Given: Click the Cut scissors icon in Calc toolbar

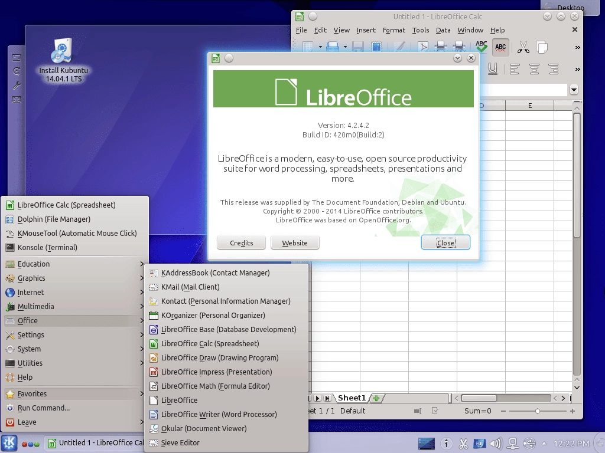Looking at the screenshot, I should point(523,47).
